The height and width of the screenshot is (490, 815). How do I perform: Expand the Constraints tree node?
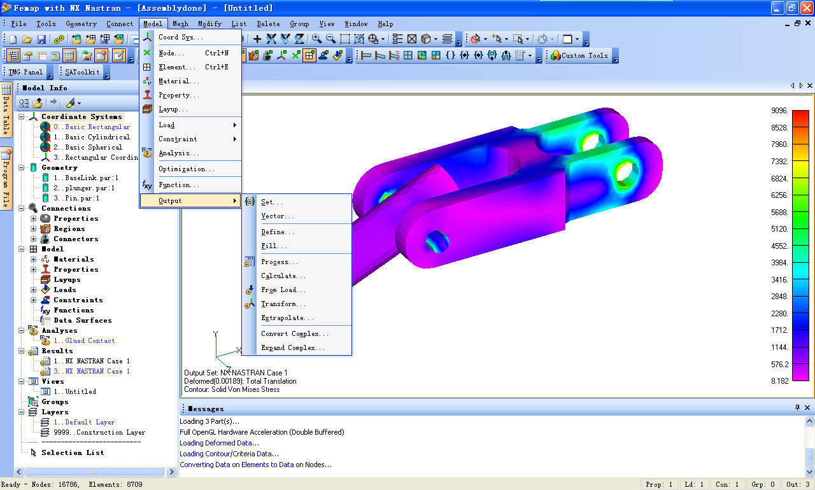coord(34,300)
